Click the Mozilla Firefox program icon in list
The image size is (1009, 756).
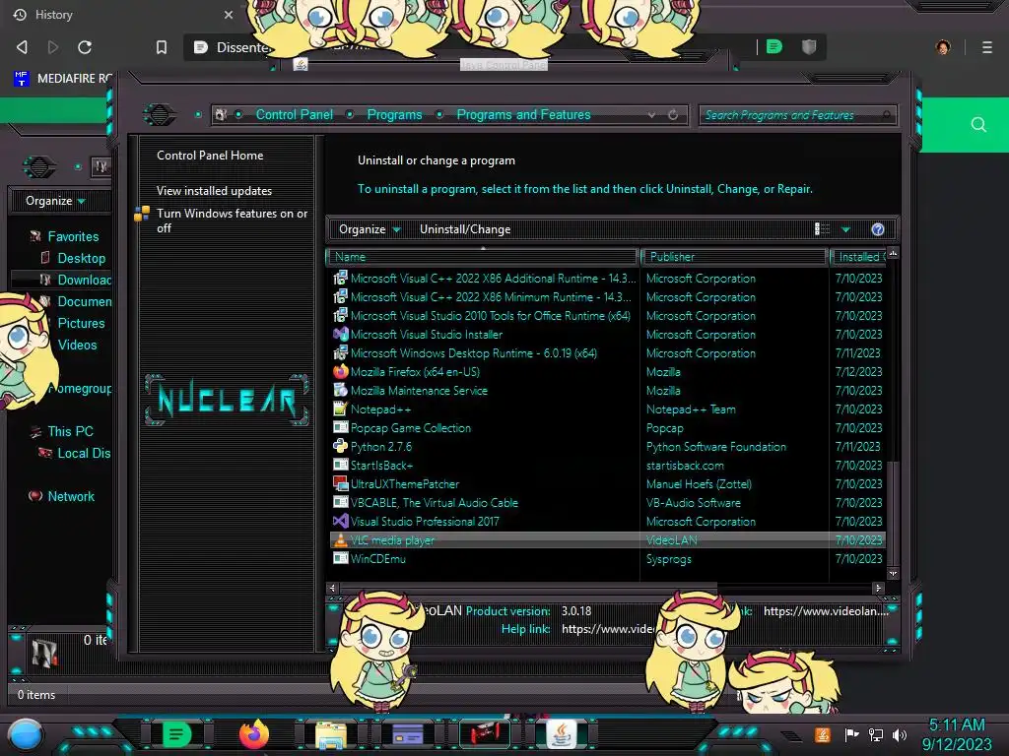[340, 372]
